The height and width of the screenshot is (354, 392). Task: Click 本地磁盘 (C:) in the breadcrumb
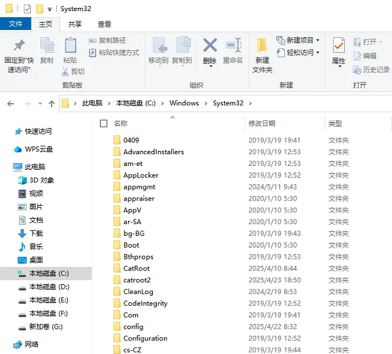[x=136, y=103]
